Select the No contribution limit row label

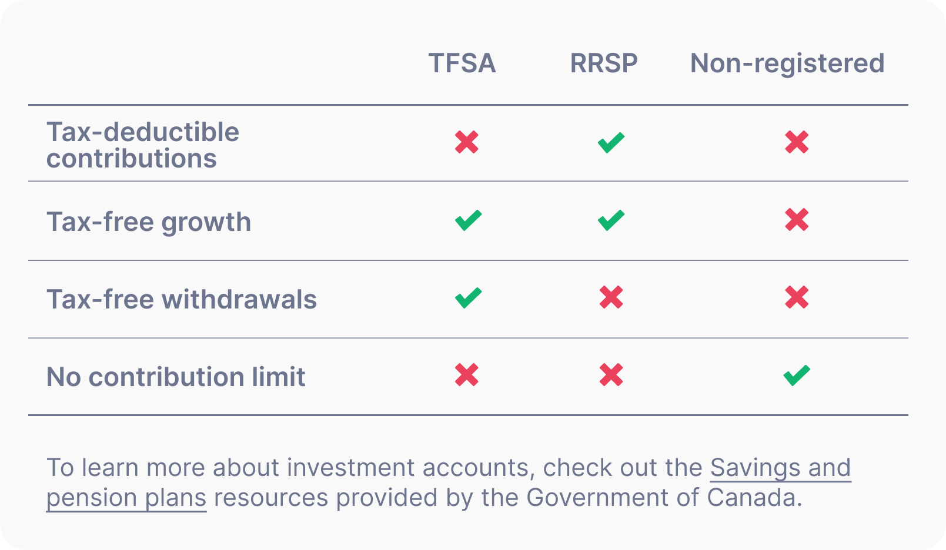(176, 377)
